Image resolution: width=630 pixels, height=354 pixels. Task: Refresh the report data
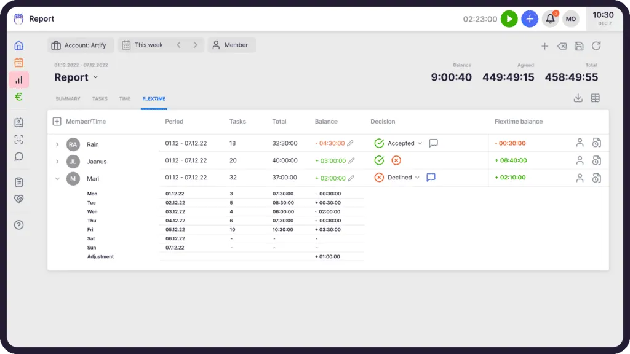pyautogui.click(x=596, y=46)
